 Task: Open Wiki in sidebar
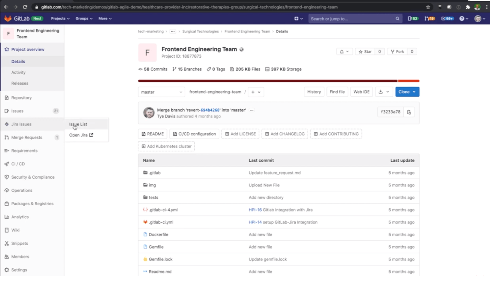(x=32, y=230)
